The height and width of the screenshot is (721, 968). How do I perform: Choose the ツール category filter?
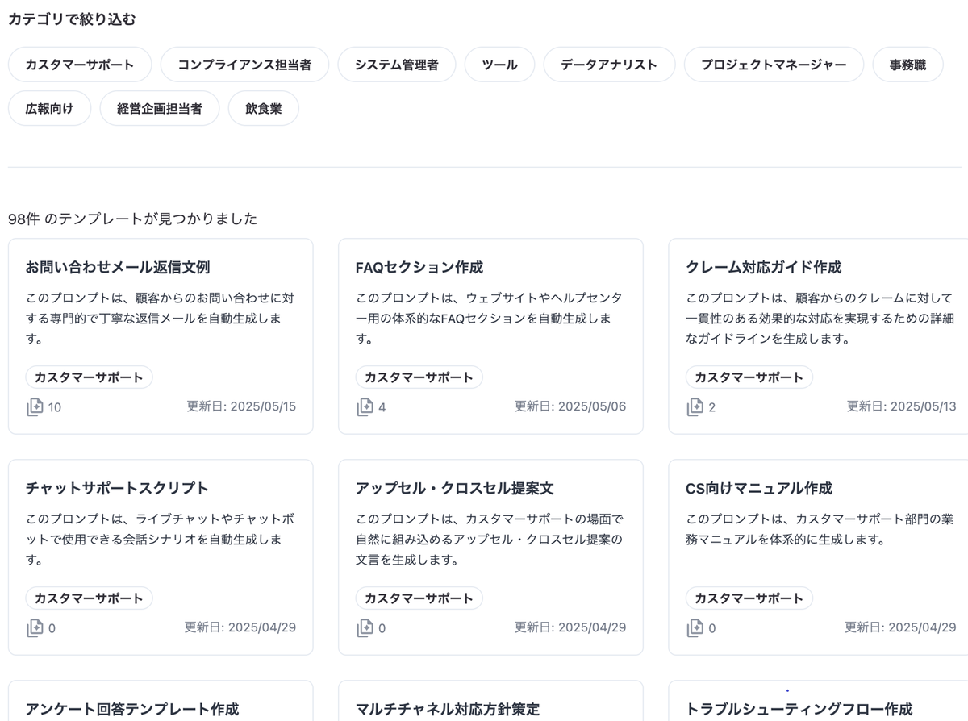coord(499,65)
